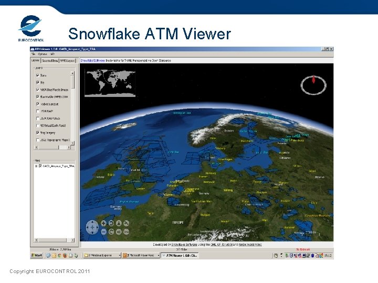This screenshot has width=378, height=283.
Task: Uncheck the Blue Marble (WMS) 2004 layer
Action: pyautogui.click(x=38, y=97)
